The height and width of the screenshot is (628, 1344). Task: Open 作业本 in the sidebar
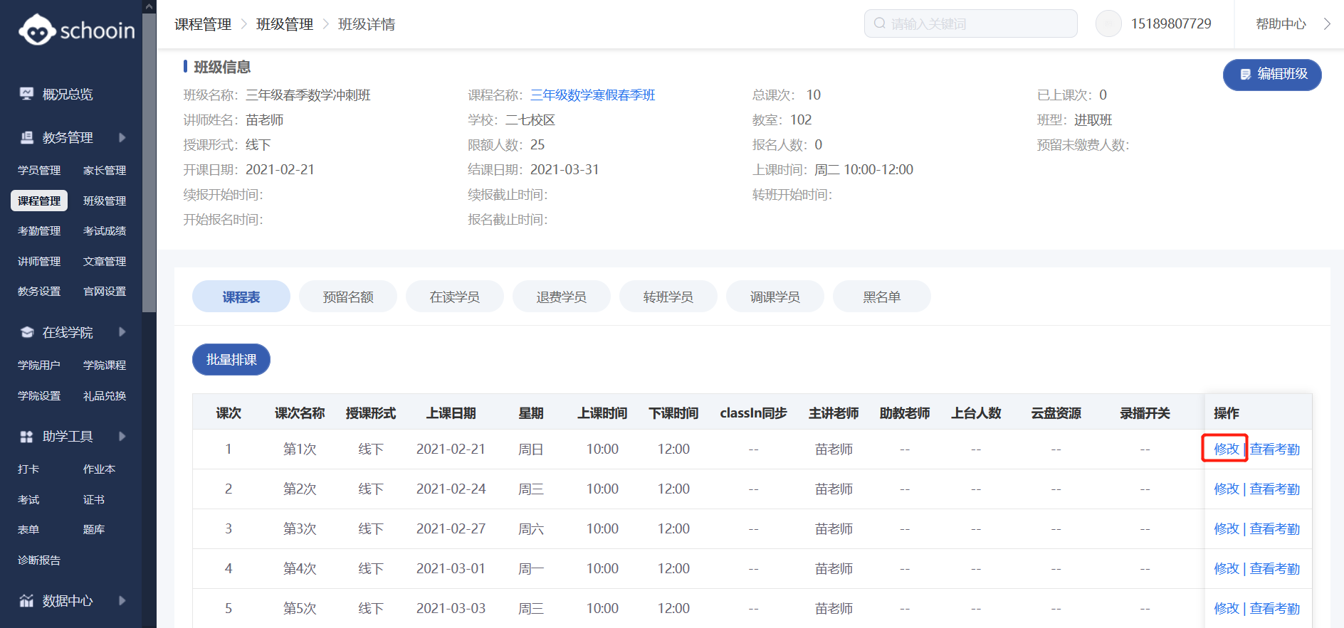[99, 469]
